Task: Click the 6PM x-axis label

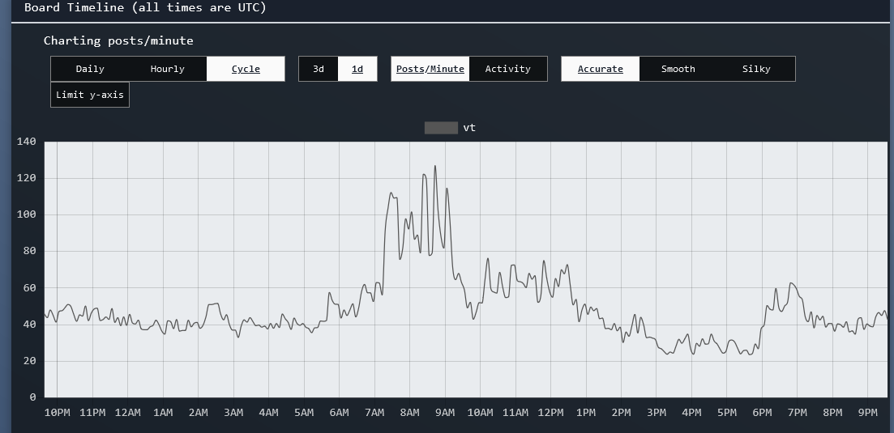Action: tap(763, 413)
